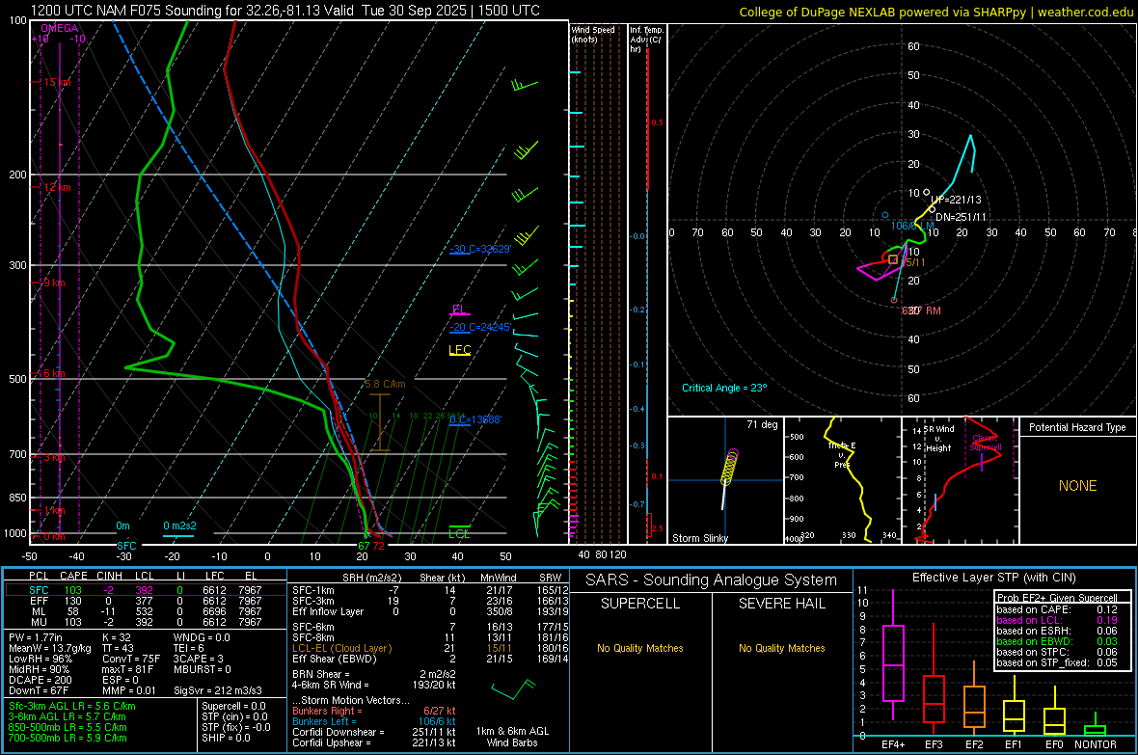Click the 4-6km SR Wind line
The height and width of the screenshot is (755, 1138).
click(374, 685)
